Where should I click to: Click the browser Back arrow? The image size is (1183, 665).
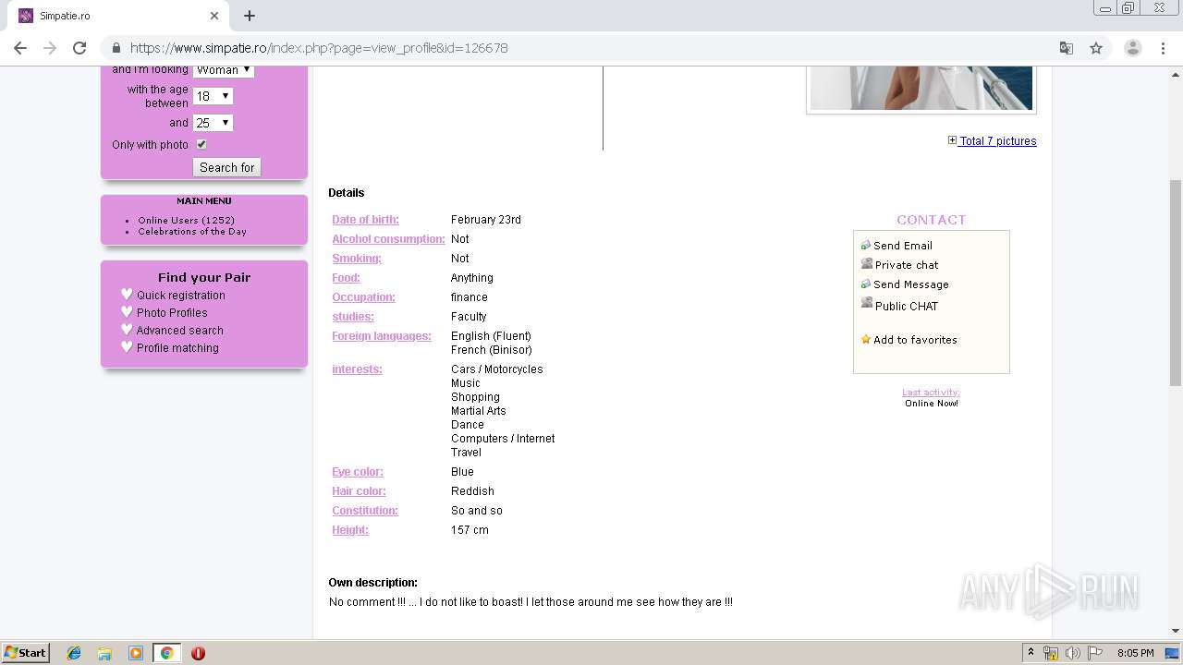pyautogui.click(x=20, y=48)
